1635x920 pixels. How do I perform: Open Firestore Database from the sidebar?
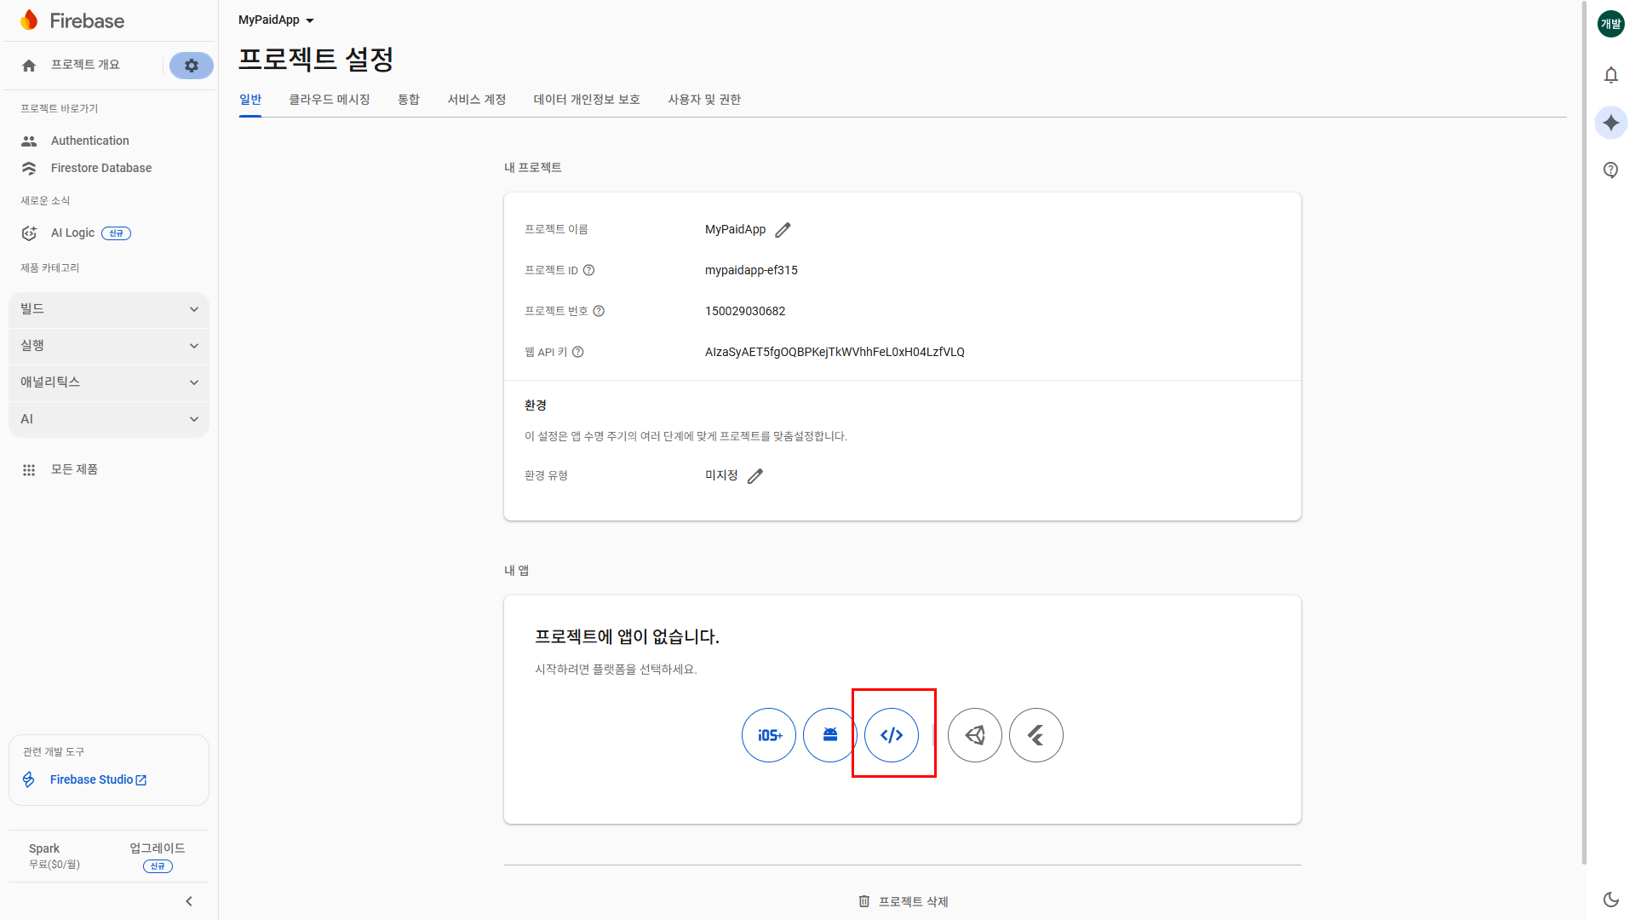coord(100,168)
